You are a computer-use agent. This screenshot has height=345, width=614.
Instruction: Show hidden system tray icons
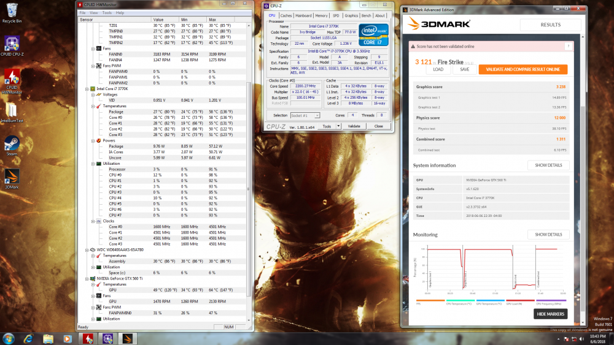[559, 339]
